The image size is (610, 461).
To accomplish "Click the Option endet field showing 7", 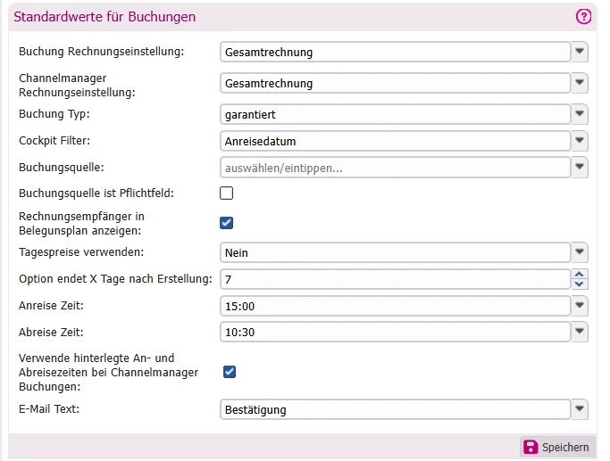I will tap(396, 279).
